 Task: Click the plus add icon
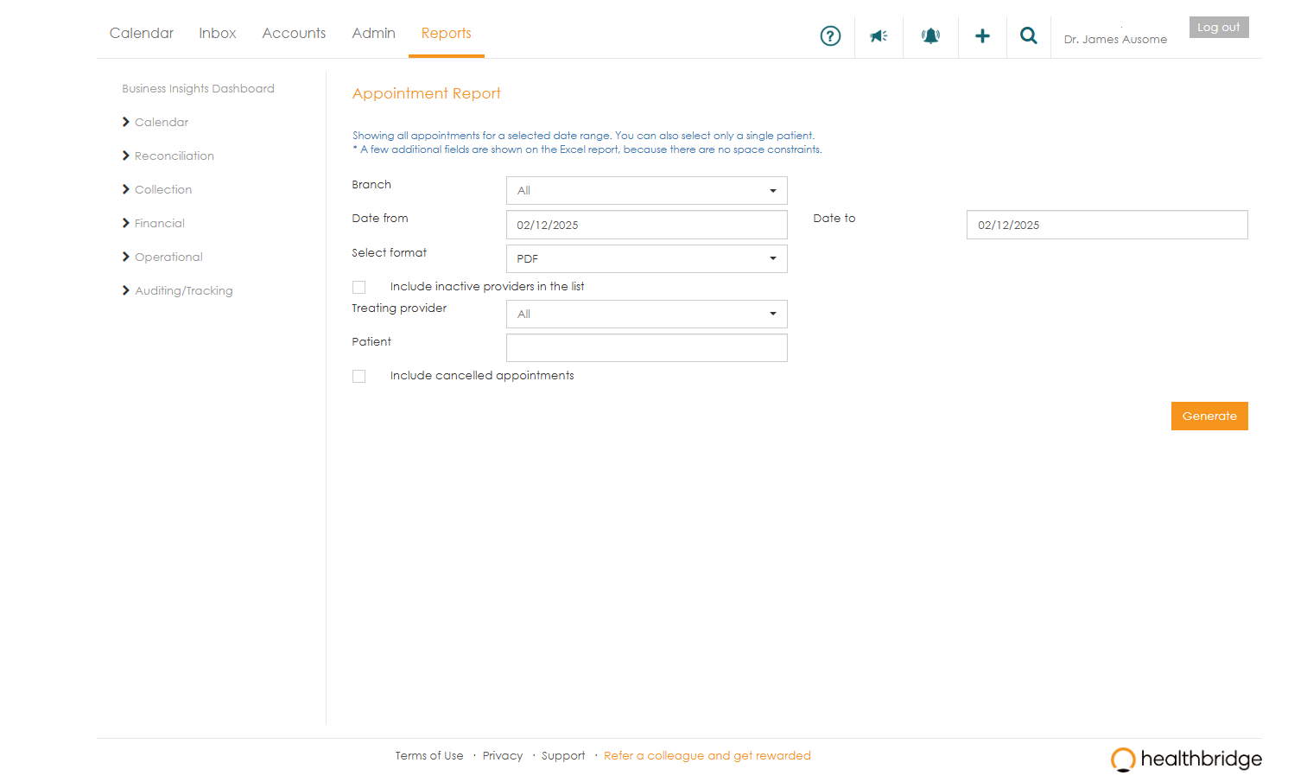(982, 36)
